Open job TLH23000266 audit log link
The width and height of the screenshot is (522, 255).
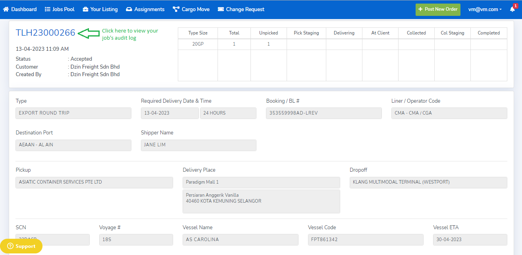[45, 33]
